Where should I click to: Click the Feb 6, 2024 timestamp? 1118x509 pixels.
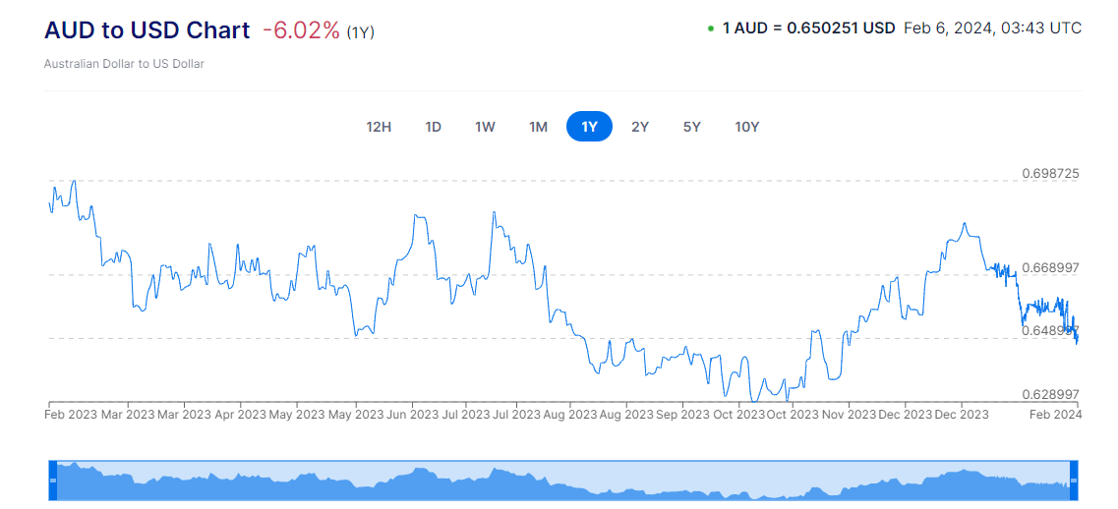992,28
